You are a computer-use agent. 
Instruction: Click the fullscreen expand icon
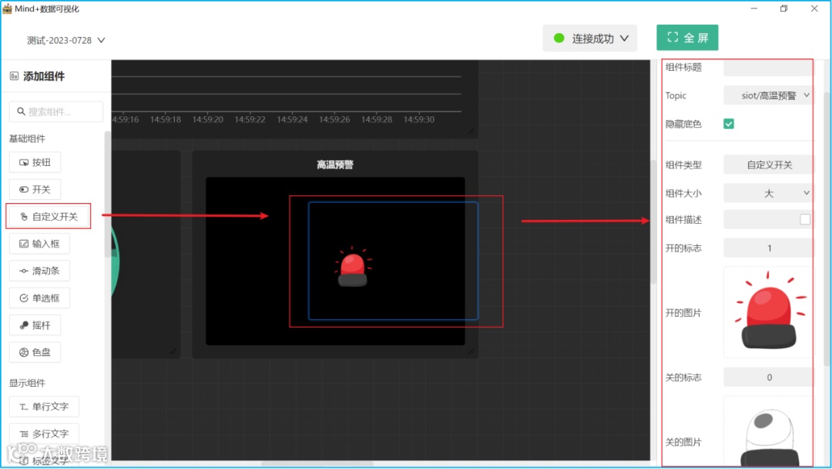673,37
